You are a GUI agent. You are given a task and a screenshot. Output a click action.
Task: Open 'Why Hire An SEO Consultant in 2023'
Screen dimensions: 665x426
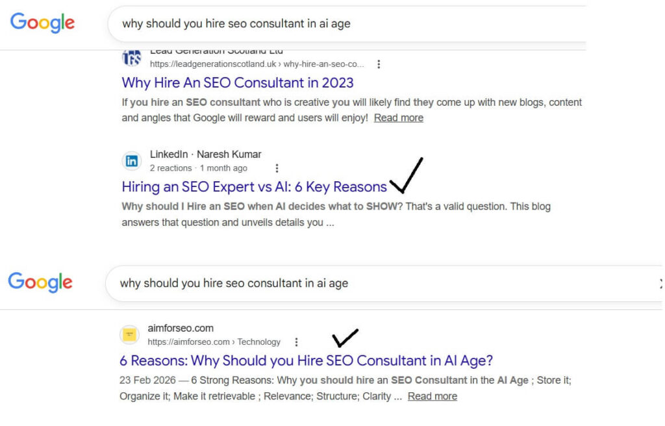[238, 83]
